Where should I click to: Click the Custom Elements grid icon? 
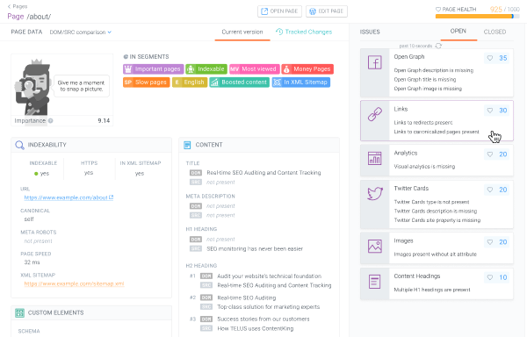[x=19, y=312]
